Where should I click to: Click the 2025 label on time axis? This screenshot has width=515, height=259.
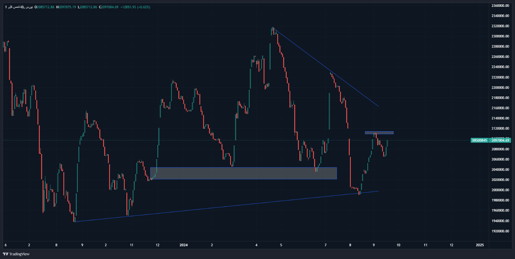pyautogui.click(x=480, y=245)
